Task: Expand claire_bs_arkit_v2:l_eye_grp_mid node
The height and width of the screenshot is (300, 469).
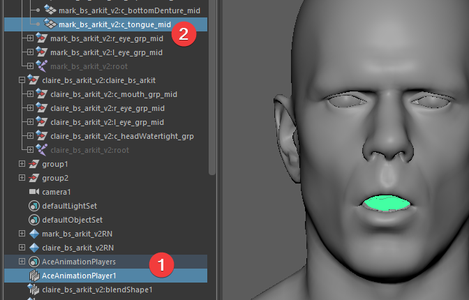Action: coord(30,121)
